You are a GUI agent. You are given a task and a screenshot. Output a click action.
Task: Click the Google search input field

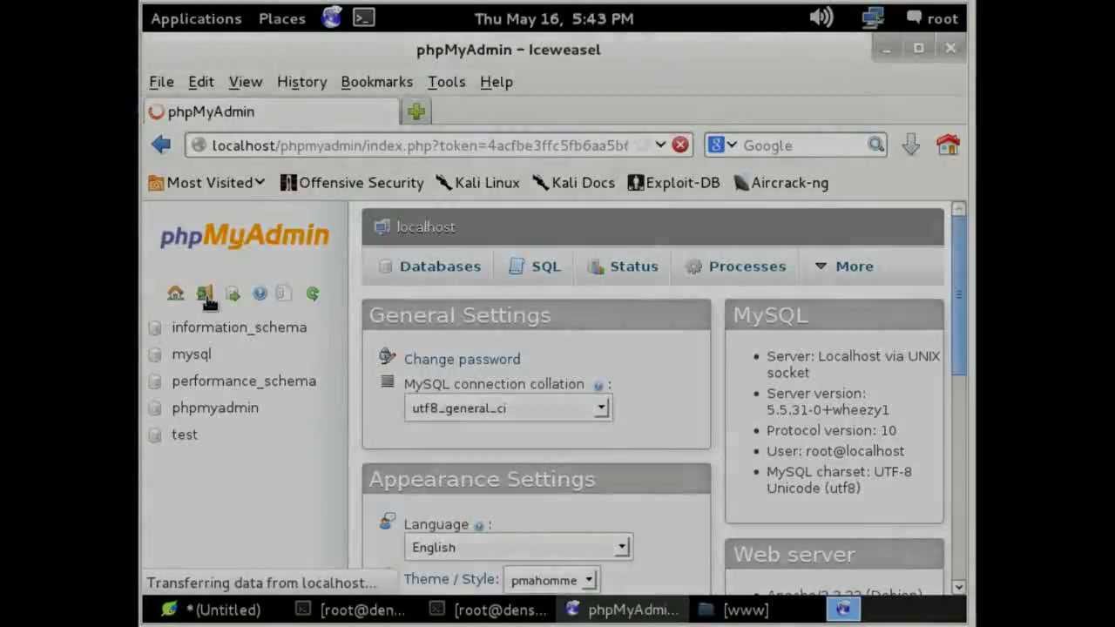pos(801,145)
